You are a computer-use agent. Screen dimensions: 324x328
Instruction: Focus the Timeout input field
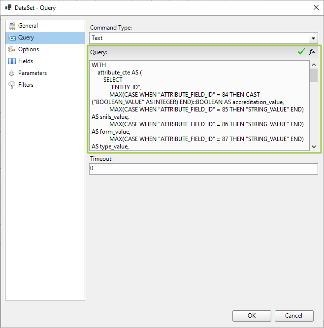tap(203, 169)
